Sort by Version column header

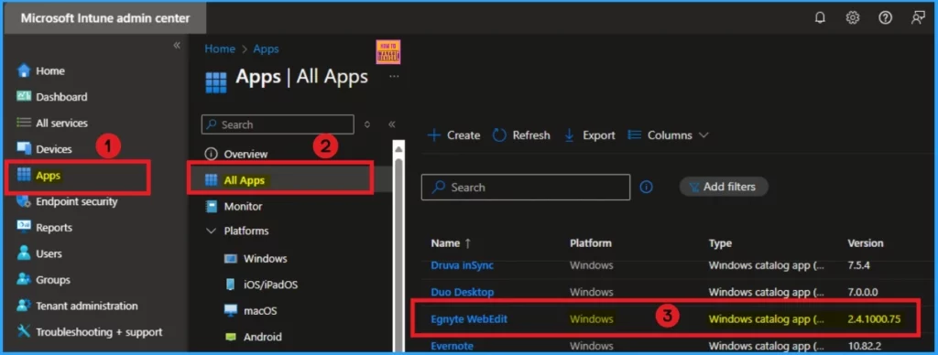pos(865,243)
